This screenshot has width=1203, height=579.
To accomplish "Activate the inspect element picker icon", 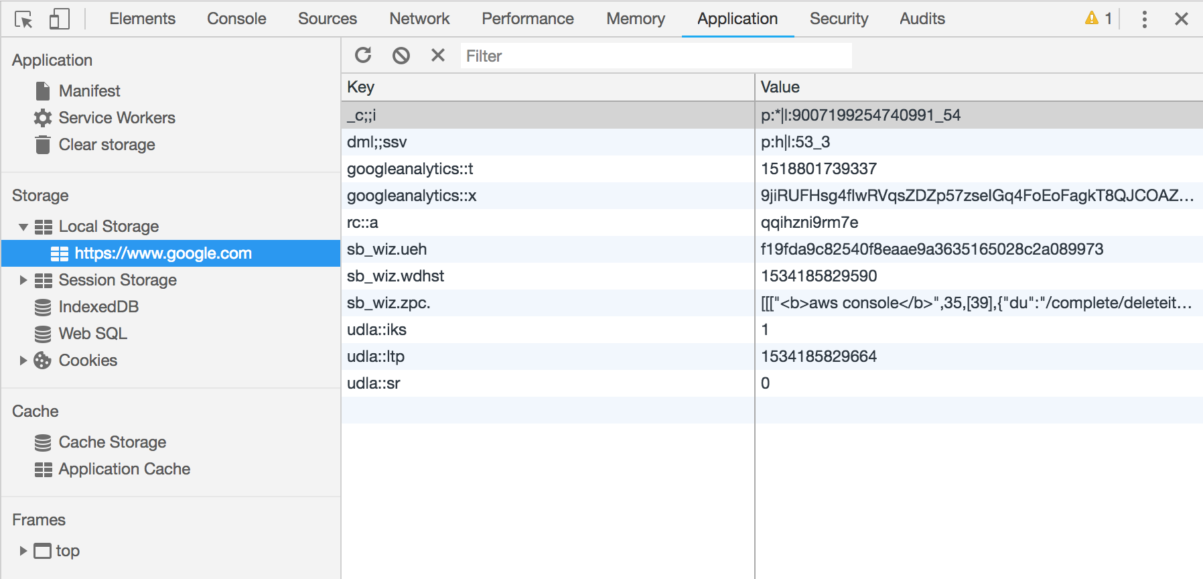I will (x=23, y=19).
